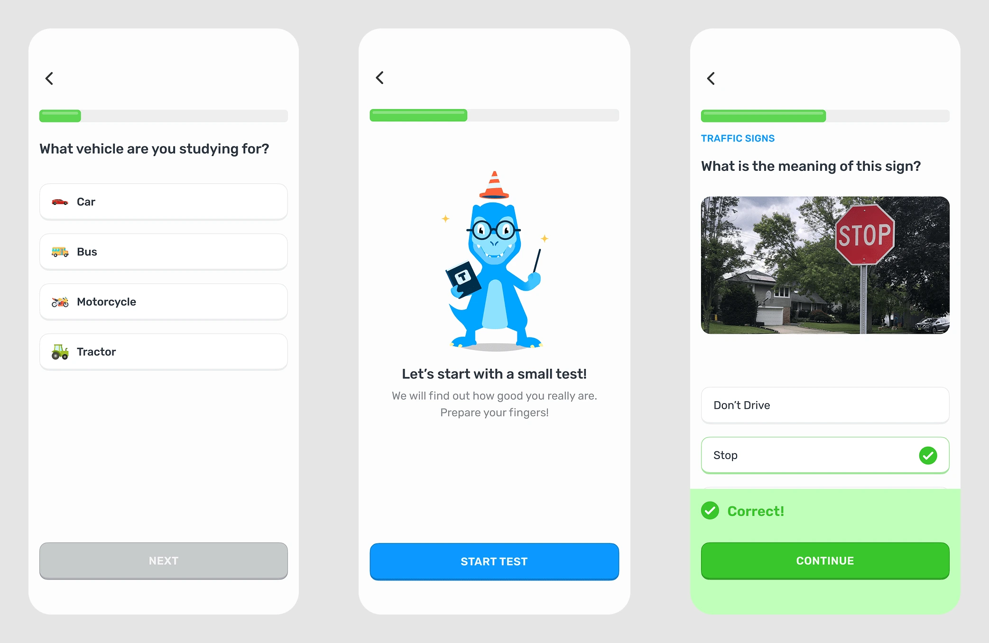Select the Stop answer option
Image resolution: width=989 pixels, height=643 pixels.
(824, 455)
